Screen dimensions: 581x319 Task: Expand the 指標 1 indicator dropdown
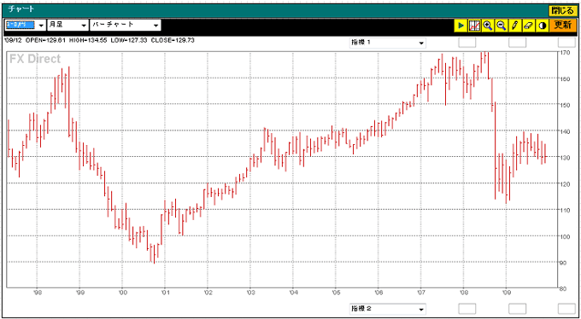coord(388,43)
